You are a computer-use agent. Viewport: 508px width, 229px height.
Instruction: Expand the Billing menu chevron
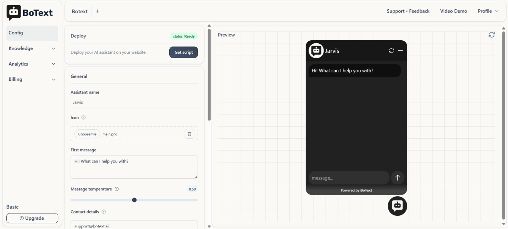tap(53, 79)
